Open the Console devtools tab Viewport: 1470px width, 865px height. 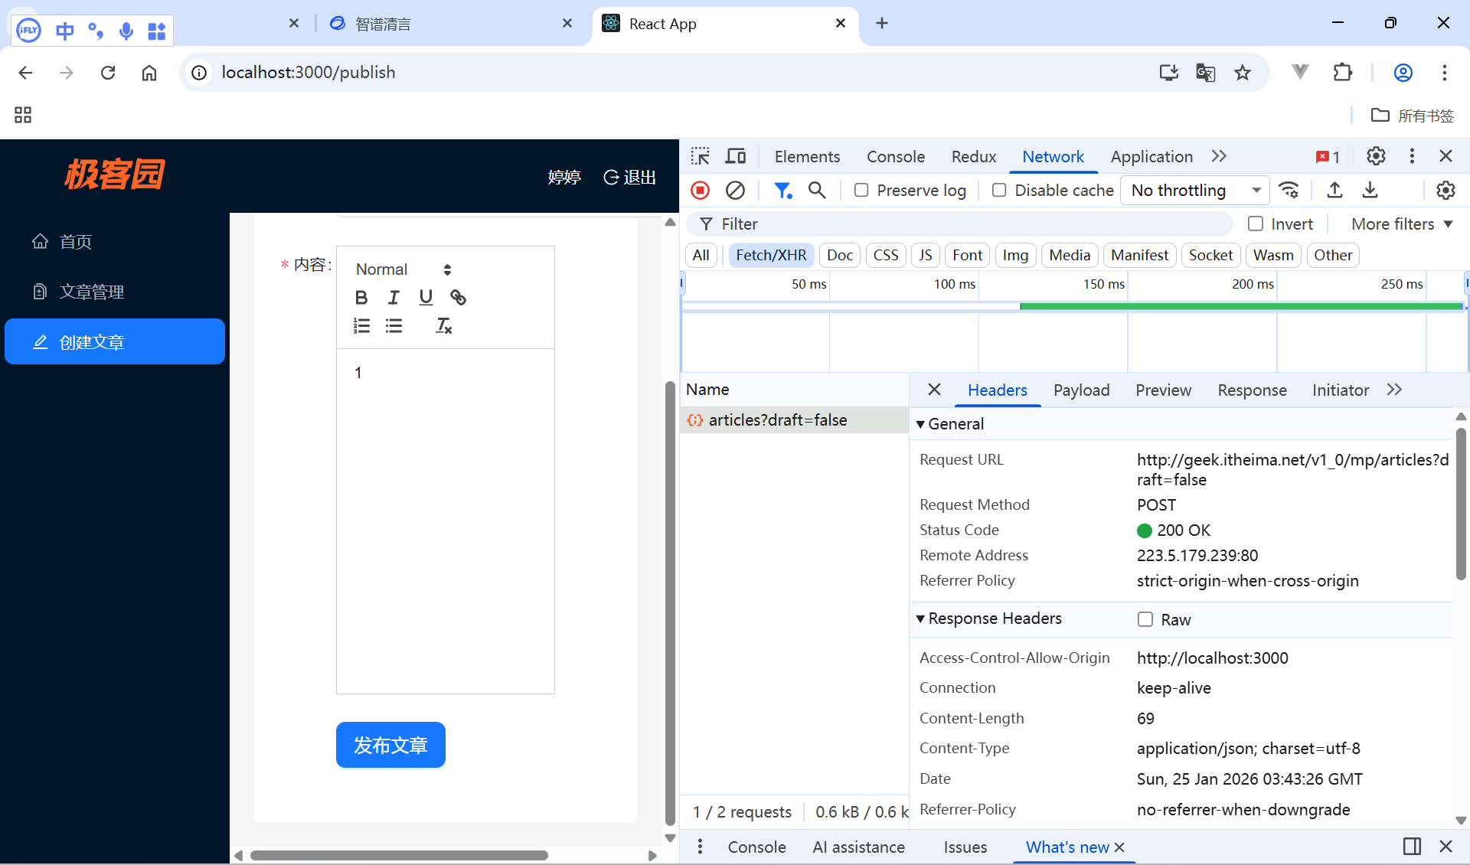(x=895, y=156)
